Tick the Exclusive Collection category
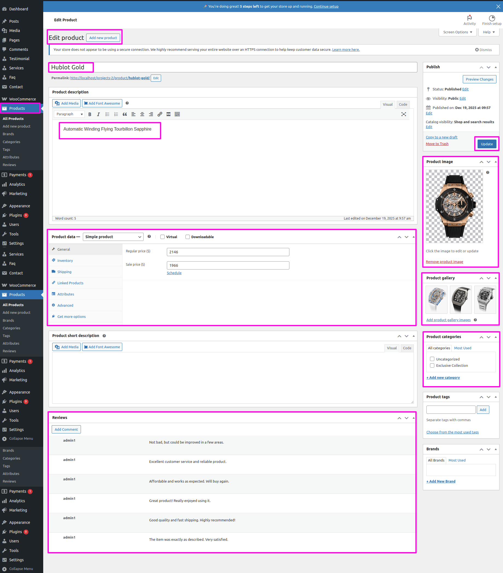This screenshot has height=573, width=503. 432,365
